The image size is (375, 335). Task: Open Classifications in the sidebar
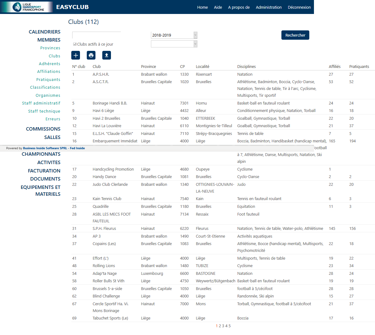(x=45, y=87)
